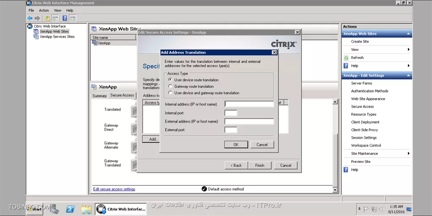The image size is (432, 216).
Task: Select User device route translation radio
Action: (170, 80)
